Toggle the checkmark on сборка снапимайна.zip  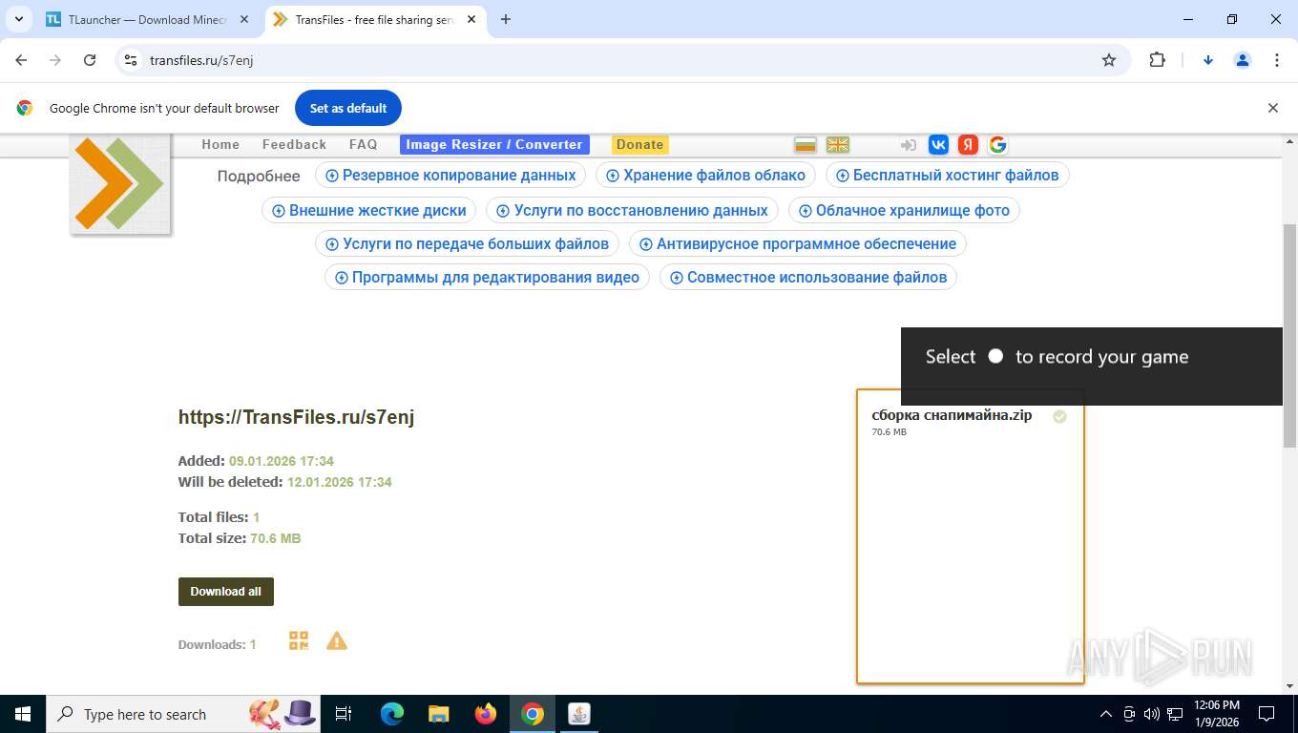tap(1059, 416)
